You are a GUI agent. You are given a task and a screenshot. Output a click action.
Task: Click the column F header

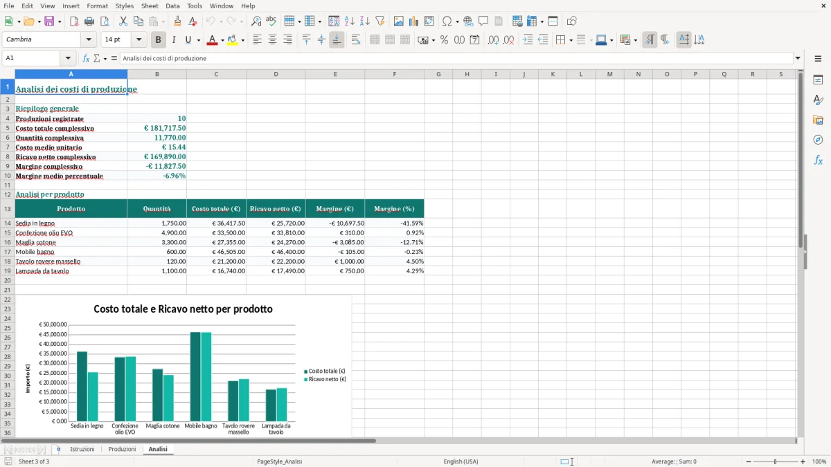(395, 74)
